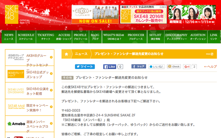Click the Google +1 button

tap(187, 67)
